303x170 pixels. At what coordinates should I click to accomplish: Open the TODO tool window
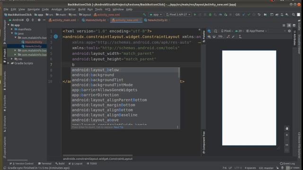tap(92, 164)
